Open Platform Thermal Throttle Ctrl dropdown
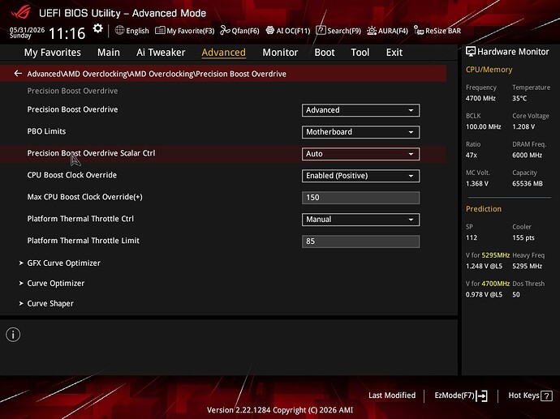The height and width of the screenshot is (419, 560). 360,220
